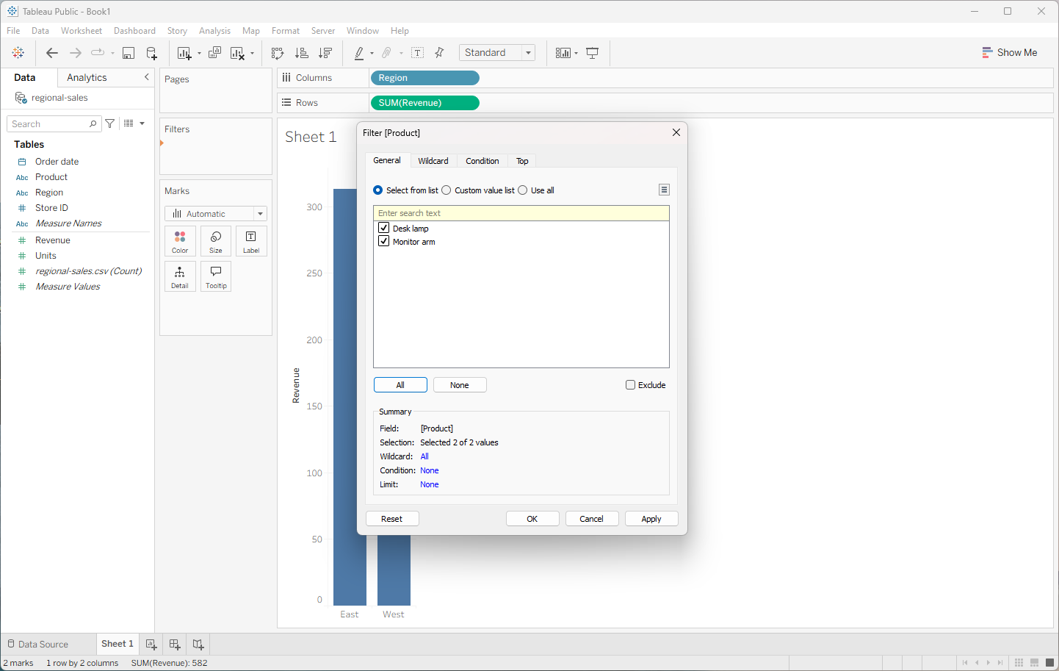Click the None button in the filter
Image resolution: width=1059 pixels, height=671 pixels.
click(x=460, y=385)
